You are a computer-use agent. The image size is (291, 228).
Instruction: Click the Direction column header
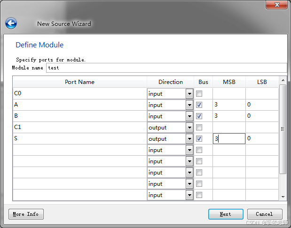coord(170,82)
